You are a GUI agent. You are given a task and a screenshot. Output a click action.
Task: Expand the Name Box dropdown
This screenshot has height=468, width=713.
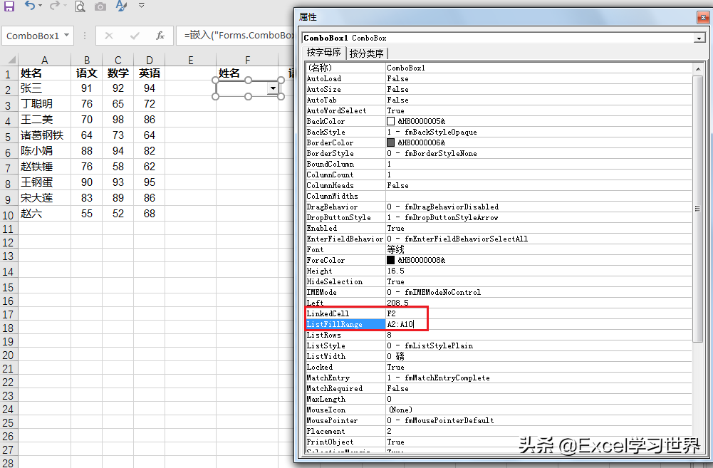66,35
